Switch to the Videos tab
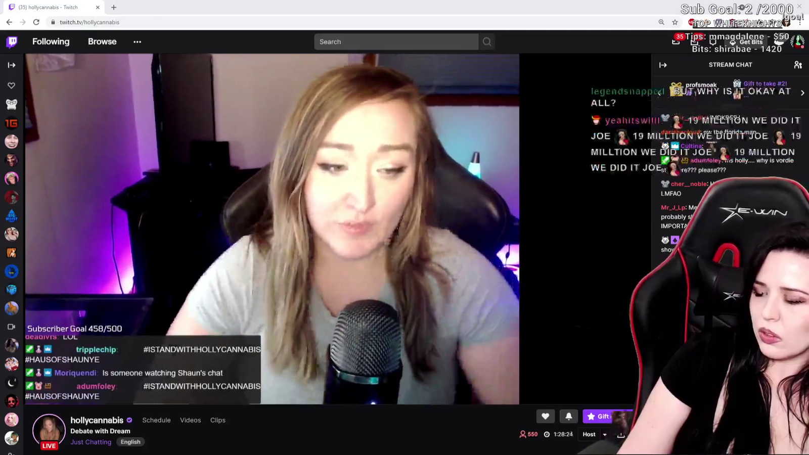The height and width of the screenshot is (455, 809). click(x=191, y=420)
